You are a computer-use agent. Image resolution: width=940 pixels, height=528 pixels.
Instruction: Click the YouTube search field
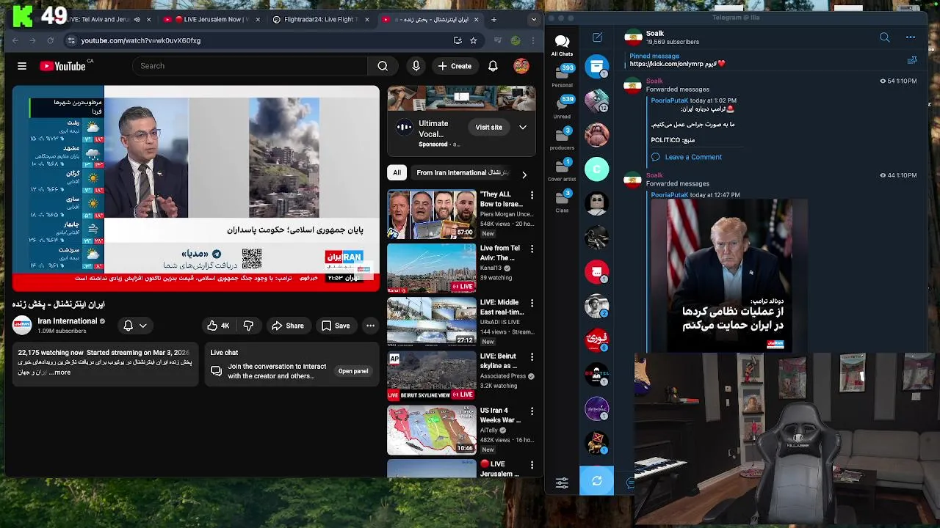point(250,66)
